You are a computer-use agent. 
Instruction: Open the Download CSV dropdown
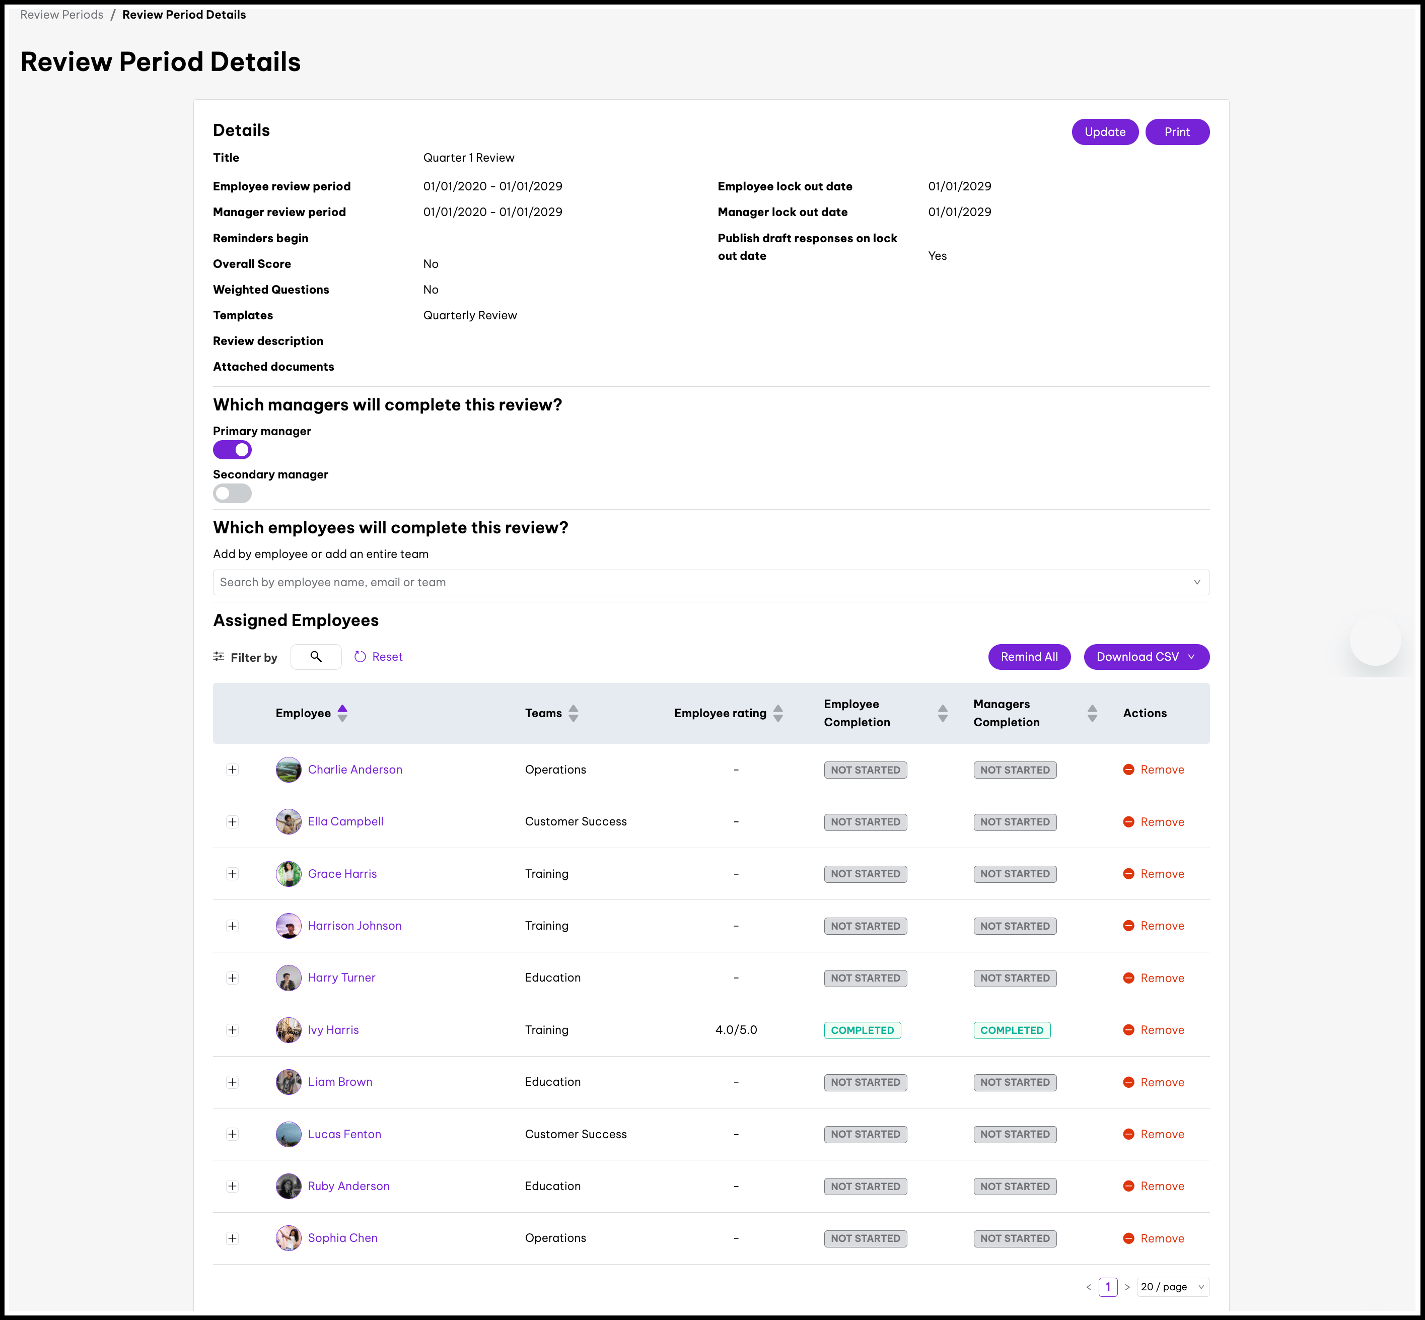point(1146,656)
